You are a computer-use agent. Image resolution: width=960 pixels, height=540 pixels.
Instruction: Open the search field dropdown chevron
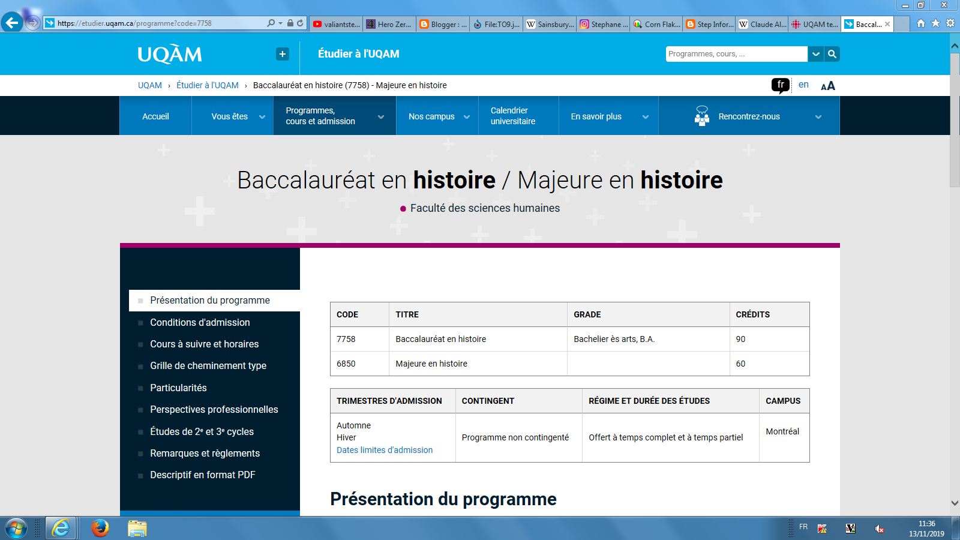click(816, 54)
